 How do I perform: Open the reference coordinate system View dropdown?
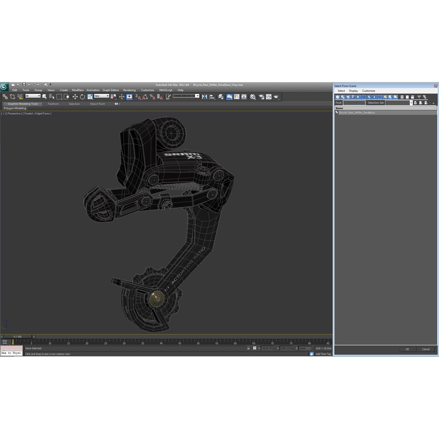[x=101, y=96]
